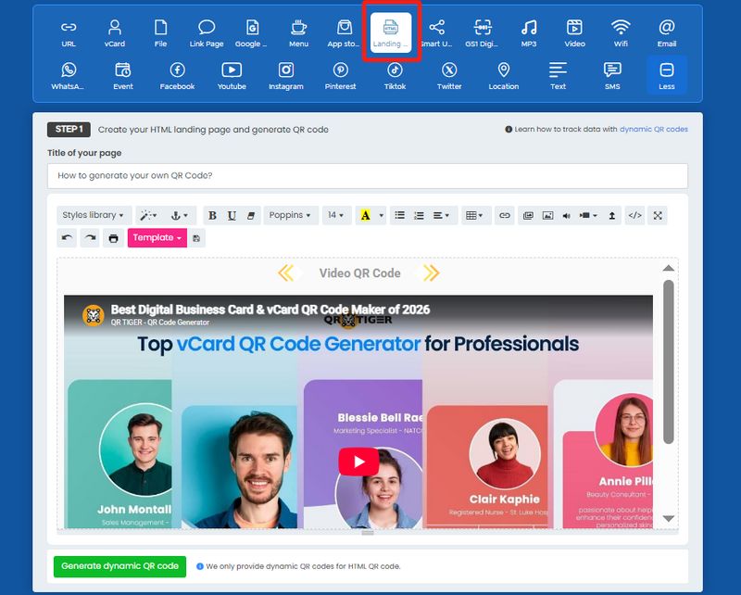Insert a numbered list

pyautogui.click(x=419, y=216)
